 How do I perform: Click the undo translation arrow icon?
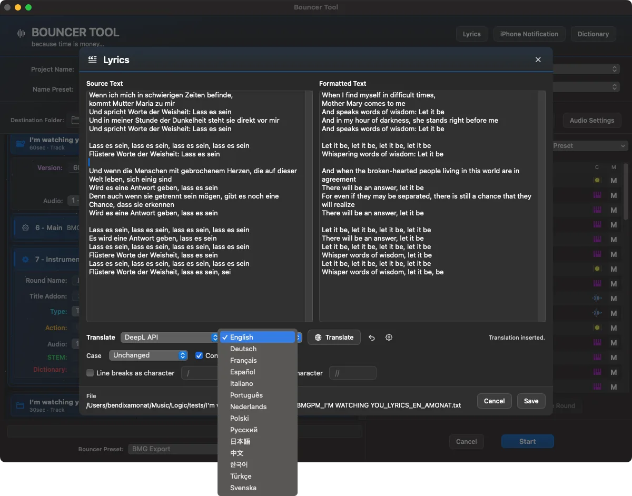(372, 338)
